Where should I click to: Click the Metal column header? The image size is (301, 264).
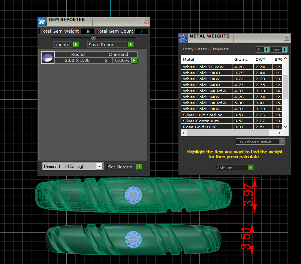[189, 60]
